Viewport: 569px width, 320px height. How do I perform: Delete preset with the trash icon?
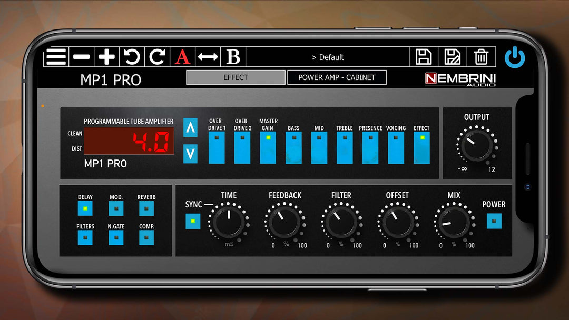click(481, 57)
